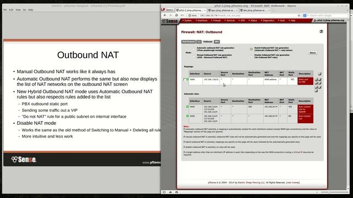Viewport: 353px width, 198px height.
Task: Click the Search with Google field
Action: point(328,15)
